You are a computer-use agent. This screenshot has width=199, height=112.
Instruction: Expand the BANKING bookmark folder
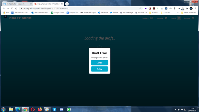[165, 13]
